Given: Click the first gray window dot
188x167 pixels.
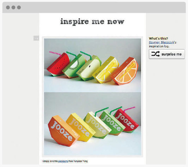Looking at the screenshot, I should click(x=8, y=7).
